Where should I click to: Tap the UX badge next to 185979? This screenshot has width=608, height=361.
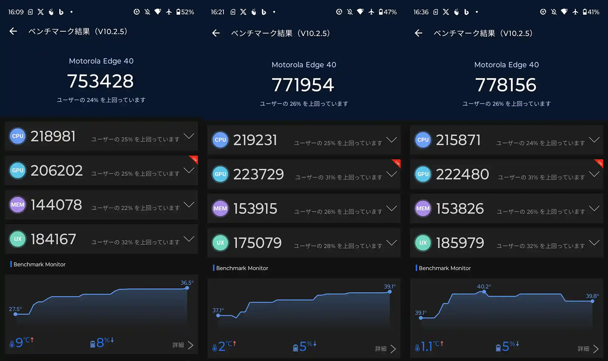(423, 243)
